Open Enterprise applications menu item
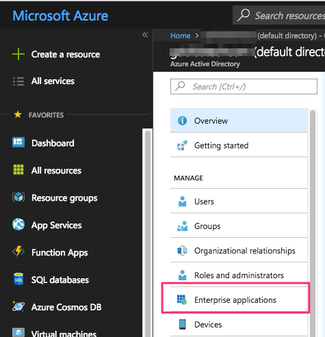The image size is (325, 337). point(239,299)
